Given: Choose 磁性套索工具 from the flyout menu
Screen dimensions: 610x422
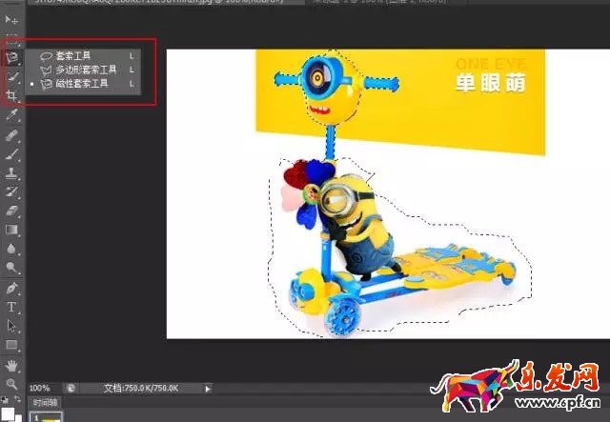Looking at the screenshot, I should click(82, 85).
